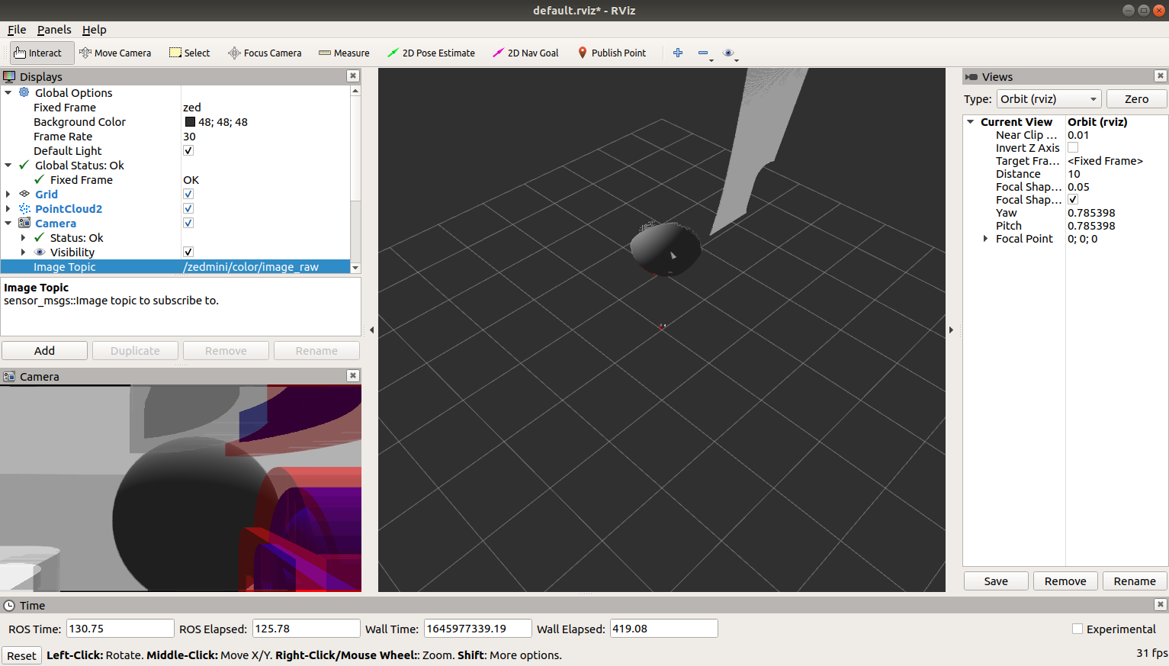The height and width of the screenshot is (666, 1169).
Task: Click the Camera panel title icon
Action: pyautogui.click(x=9, y=376)
